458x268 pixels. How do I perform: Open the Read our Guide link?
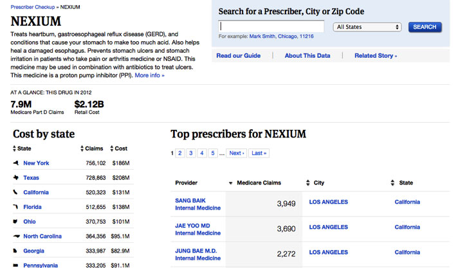[239, 55]
